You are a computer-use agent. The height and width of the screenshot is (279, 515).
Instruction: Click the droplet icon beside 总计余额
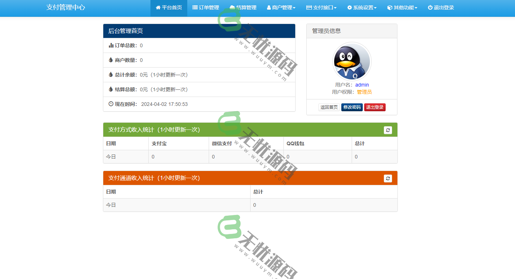(110, 74)
